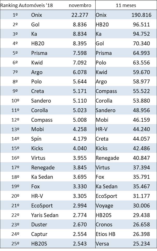
Task: Click the Versa value 25.234
Action: (x=141, y=244)
